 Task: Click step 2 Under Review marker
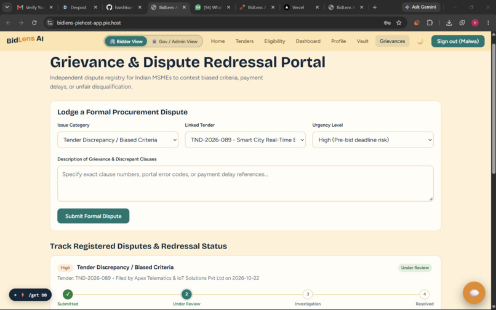[186, 294]
